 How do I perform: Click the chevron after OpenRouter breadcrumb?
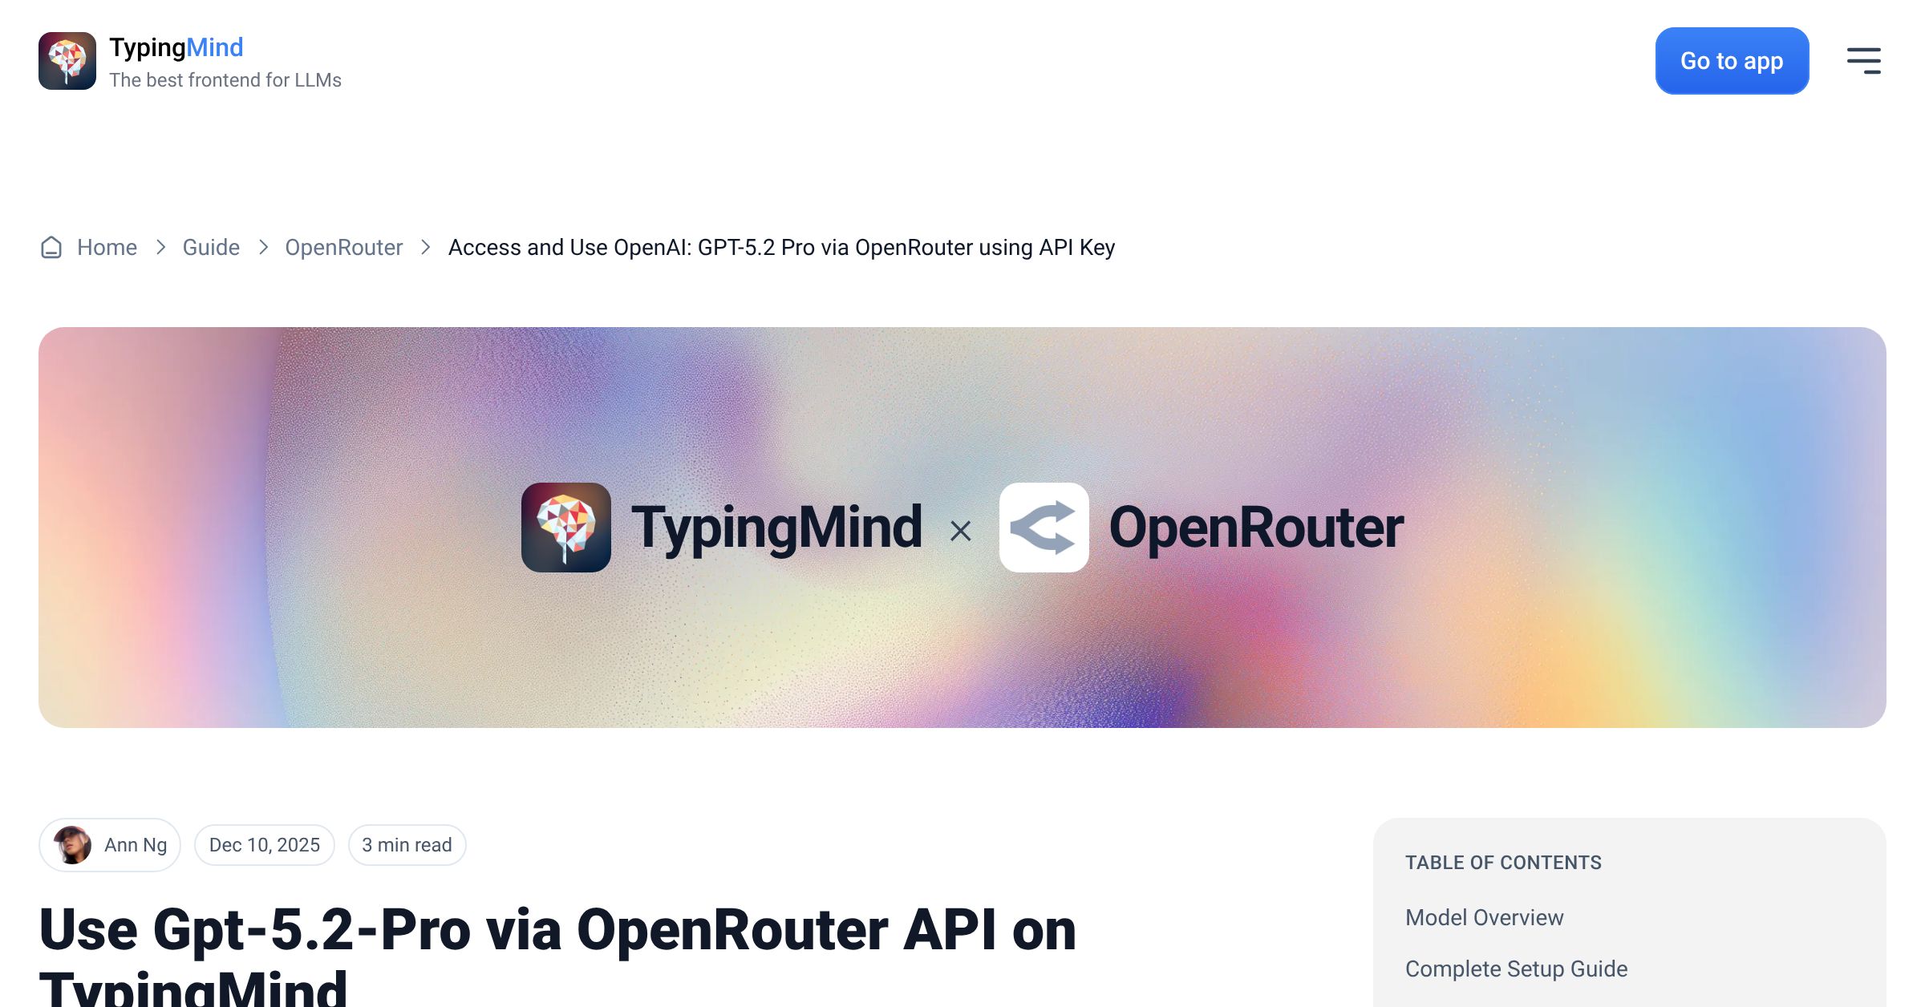tap(426, 248)
